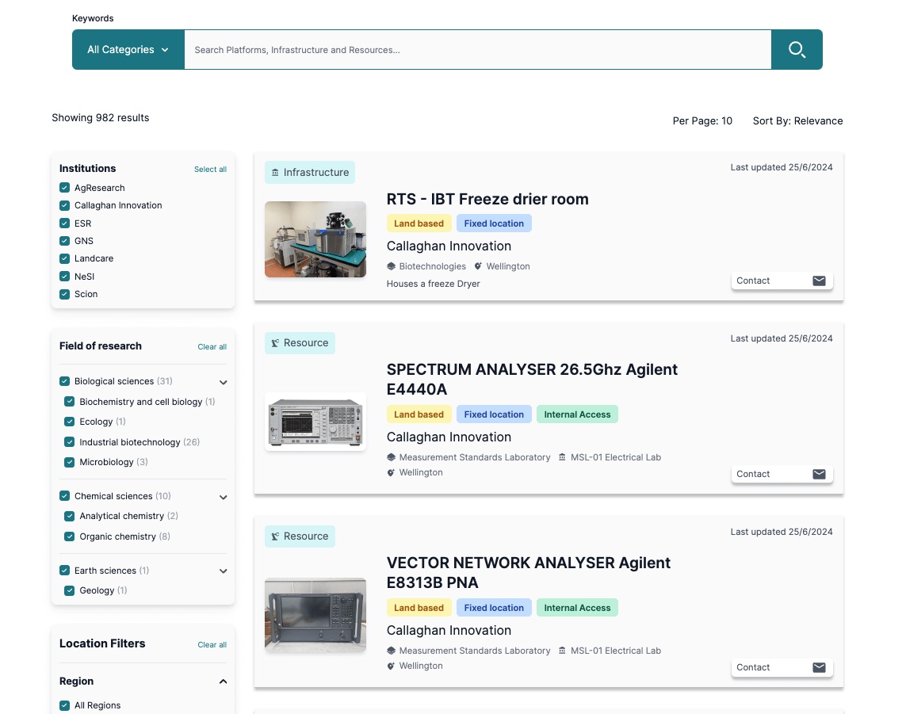This screenshot has width=906, height=714.
Task: Collapse the Region filter section
Action: (x=224, y=682)
